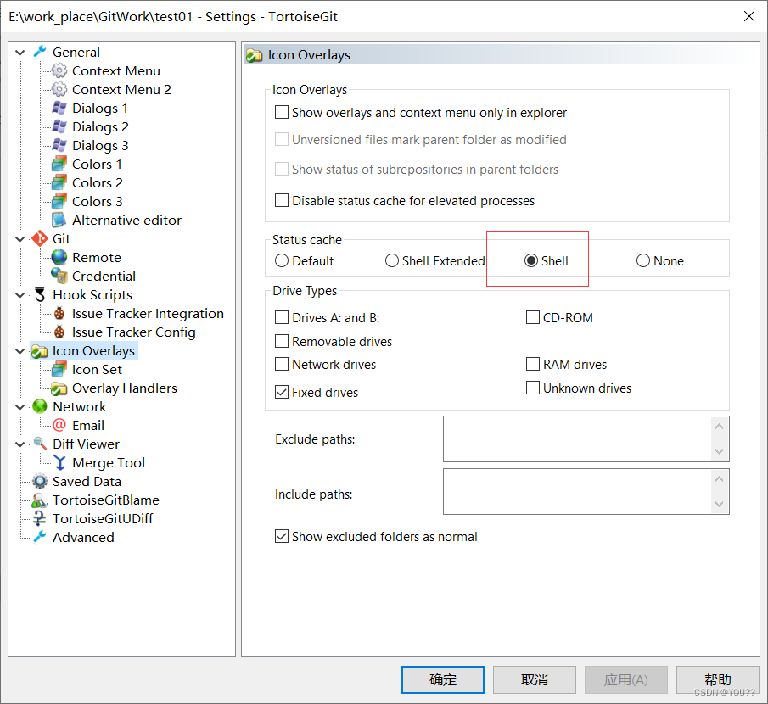The width and height of the screenshot is (768, 704).
Task: Open the Context Menu settings page
Action: click(x=116, y=71)
